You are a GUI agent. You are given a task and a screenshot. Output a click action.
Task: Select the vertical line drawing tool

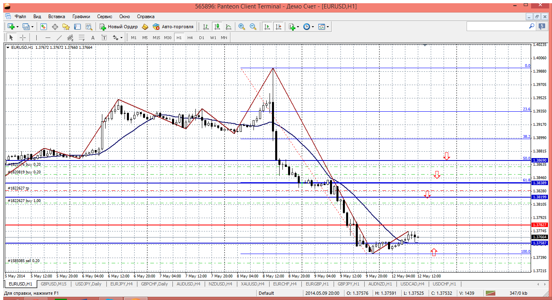coord(36,37)
